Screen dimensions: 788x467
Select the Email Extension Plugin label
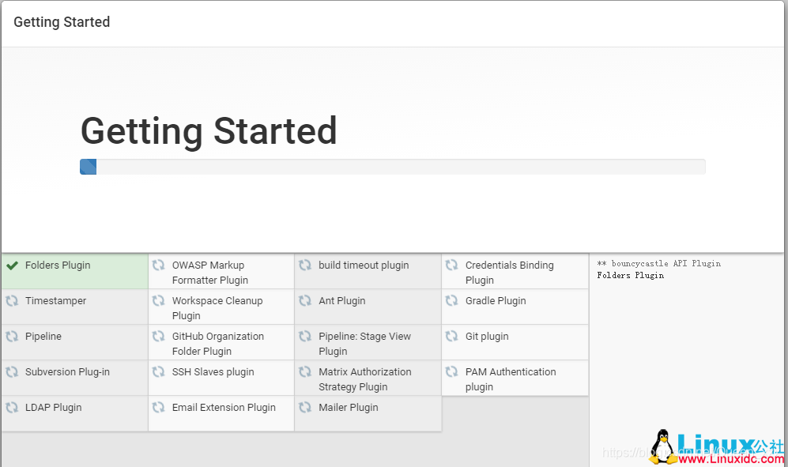[224, 408]
